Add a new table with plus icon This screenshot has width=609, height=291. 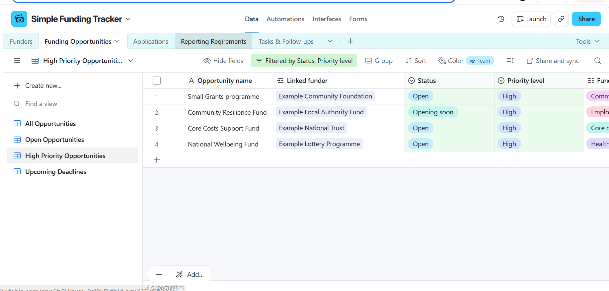click(x=350, y=41)
